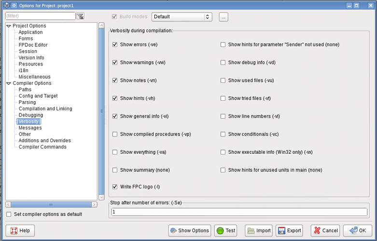Collapse the Compiler Options tree node
The width and height of the screenshot is (377, 241).
point(8,83)
